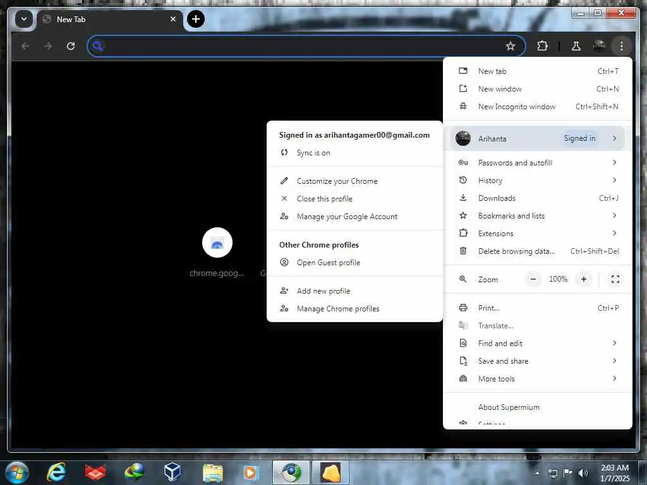Go back with the back arrow

tap(25, 45)
